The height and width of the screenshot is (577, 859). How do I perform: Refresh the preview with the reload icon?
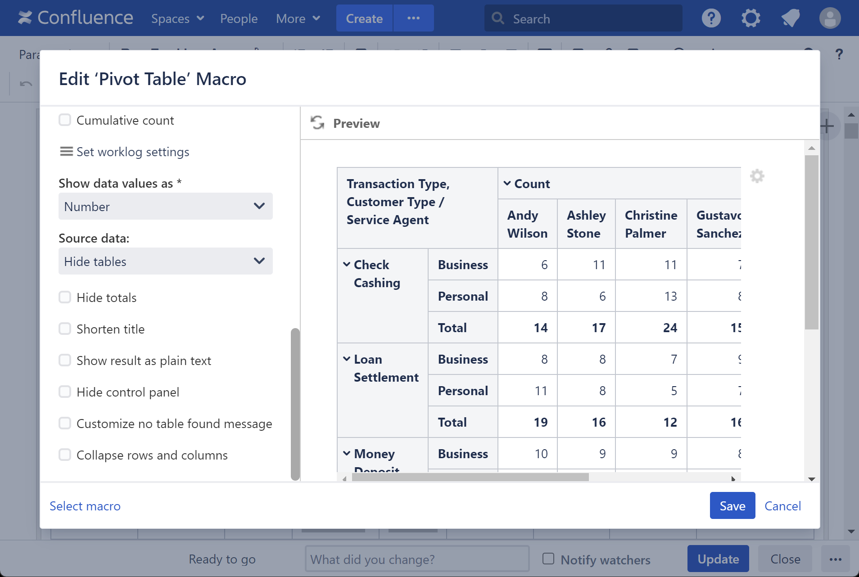pyautogui.click(x=317, y=123)
